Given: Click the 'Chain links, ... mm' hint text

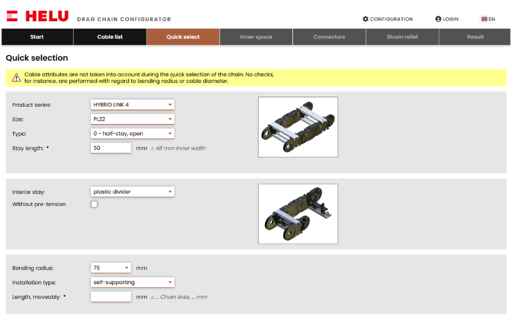Looking at the screenshot, I should [x=184, y=297].
